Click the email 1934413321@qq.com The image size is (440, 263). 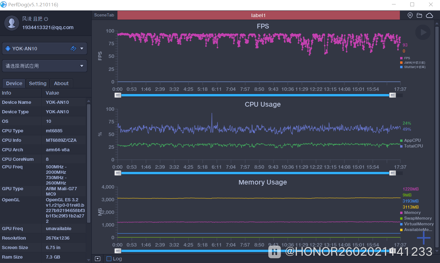[48, 28]
